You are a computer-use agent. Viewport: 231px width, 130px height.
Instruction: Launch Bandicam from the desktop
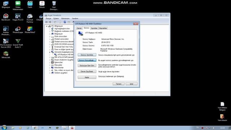6,17
